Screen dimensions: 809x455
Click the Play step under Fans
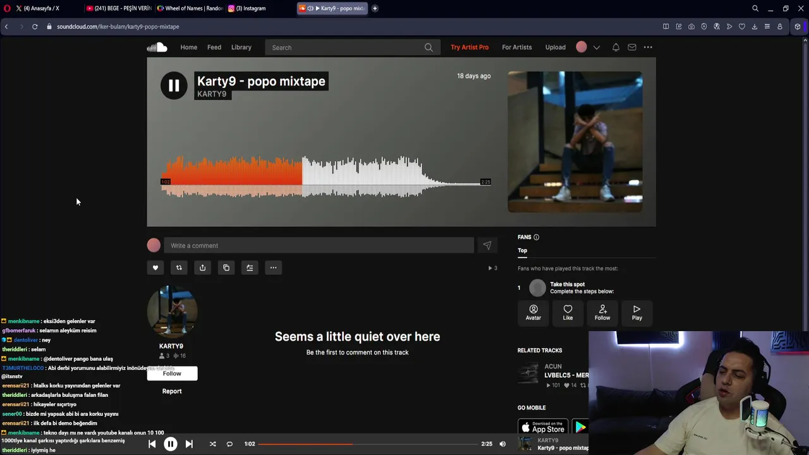(x=637, y=313)
